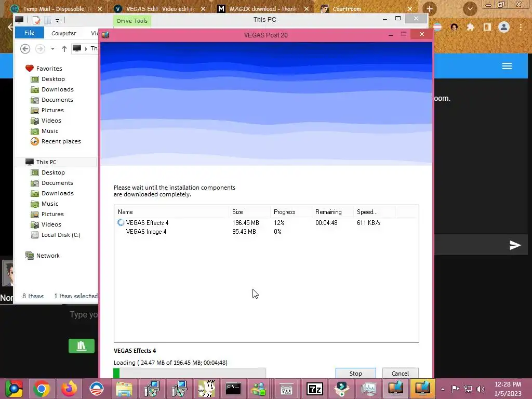Open browser tab search dropdown
The height and width of the screenshot is (399, 532).
pos(470,9)
